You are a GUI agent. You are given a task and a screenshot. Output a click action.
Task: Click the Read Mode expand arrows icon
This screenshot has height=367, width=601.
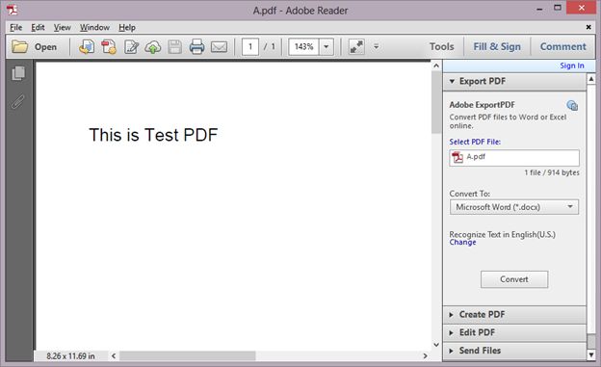pos(356,47)
